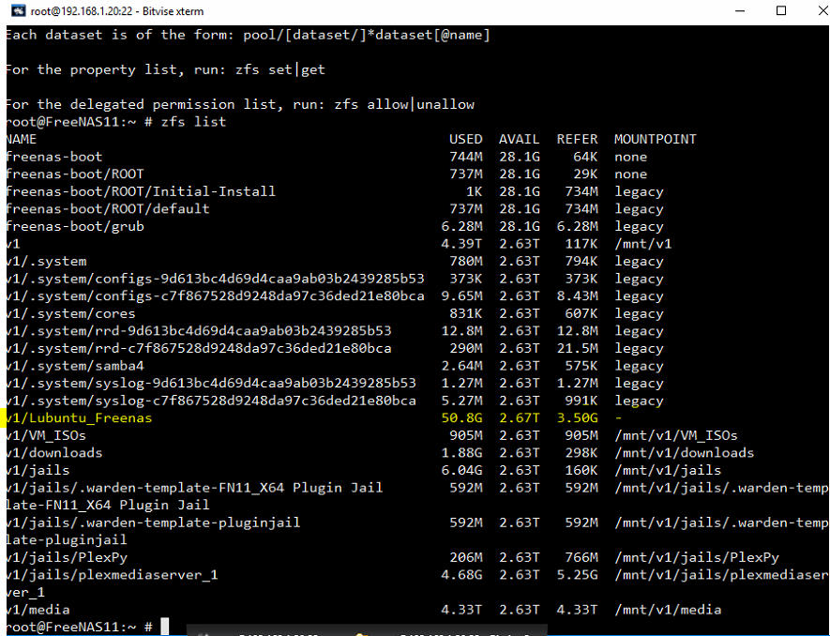Click the 'v1/.system/cores' dataset name
The width and height of the screenshot is (830, 636).
click(x=70, y=313)
